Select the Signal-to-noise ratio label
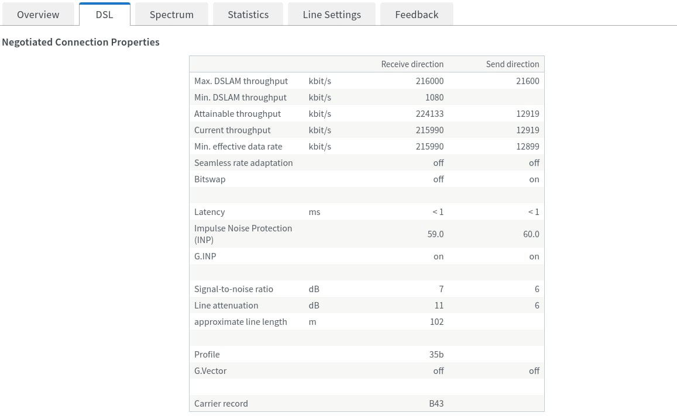The image size is (677, 416). coord(233,289)
